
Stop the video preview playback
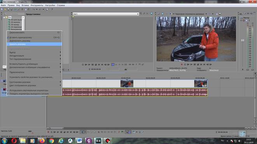click(198, 64)
